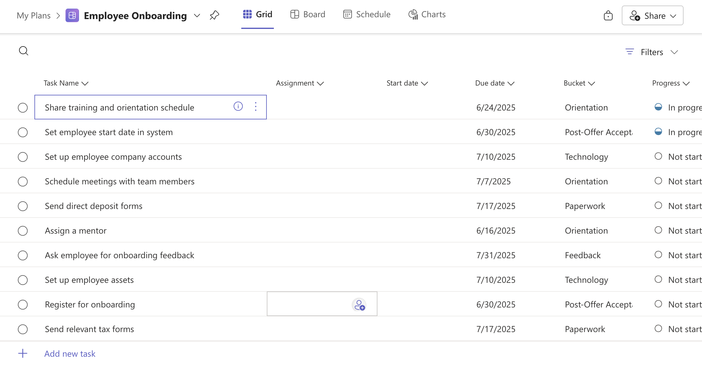Pin the Employee Onboarding plan
The width and height of the screenshot is (702, 365).
(x=214, y=15)
